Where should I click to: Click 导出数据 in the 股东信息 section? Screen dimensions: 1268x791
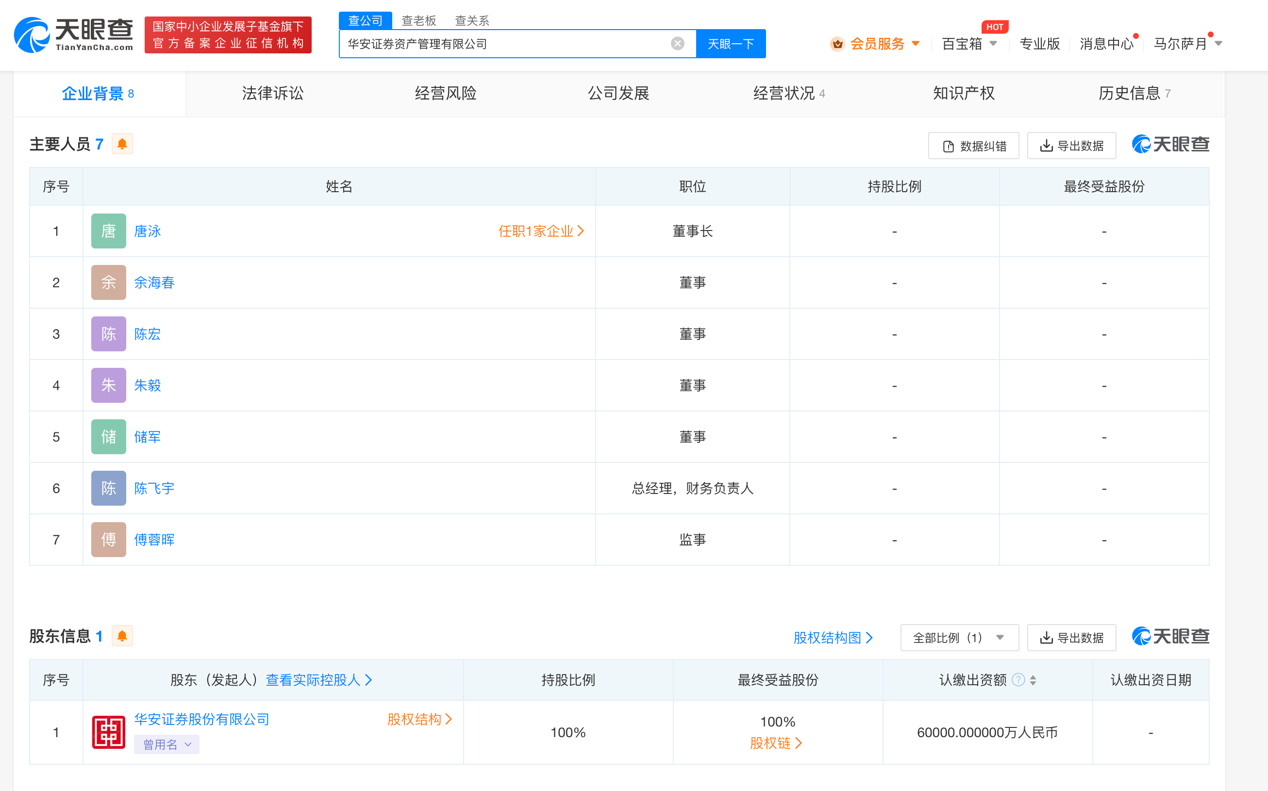point(1071,638)
